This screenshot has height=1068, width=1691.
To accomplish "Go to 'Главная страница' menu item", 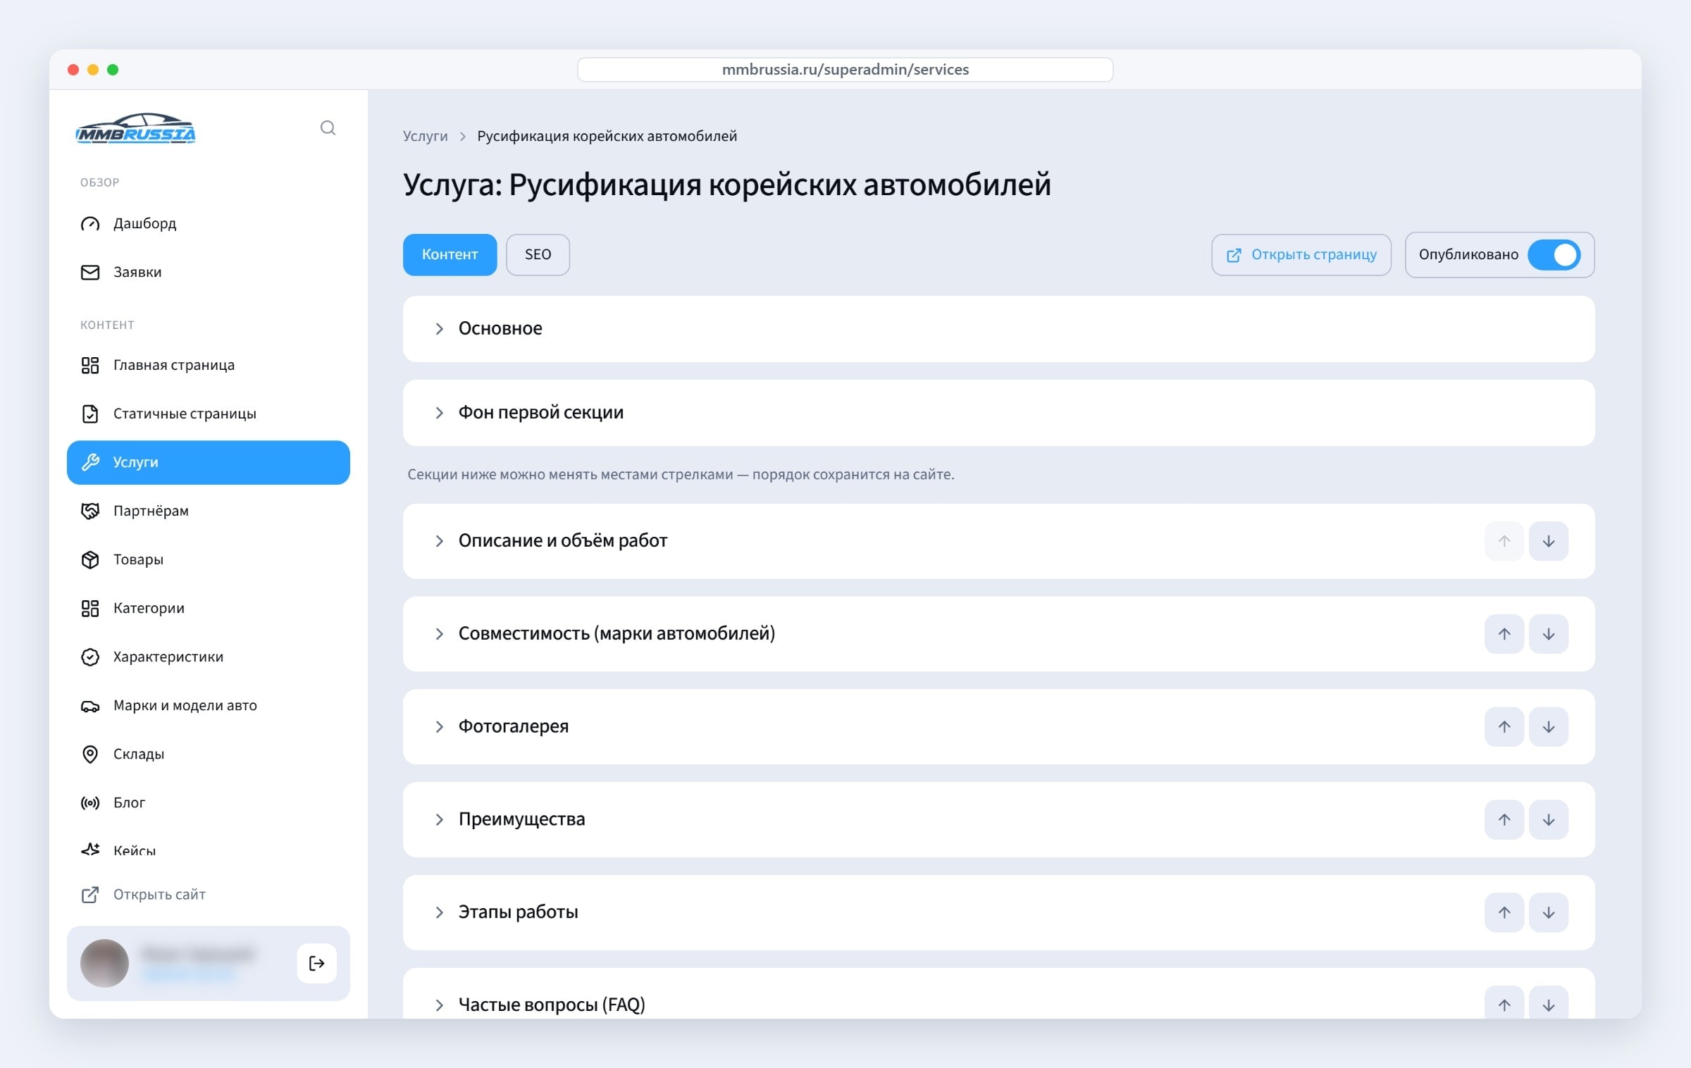I will 209,365.
